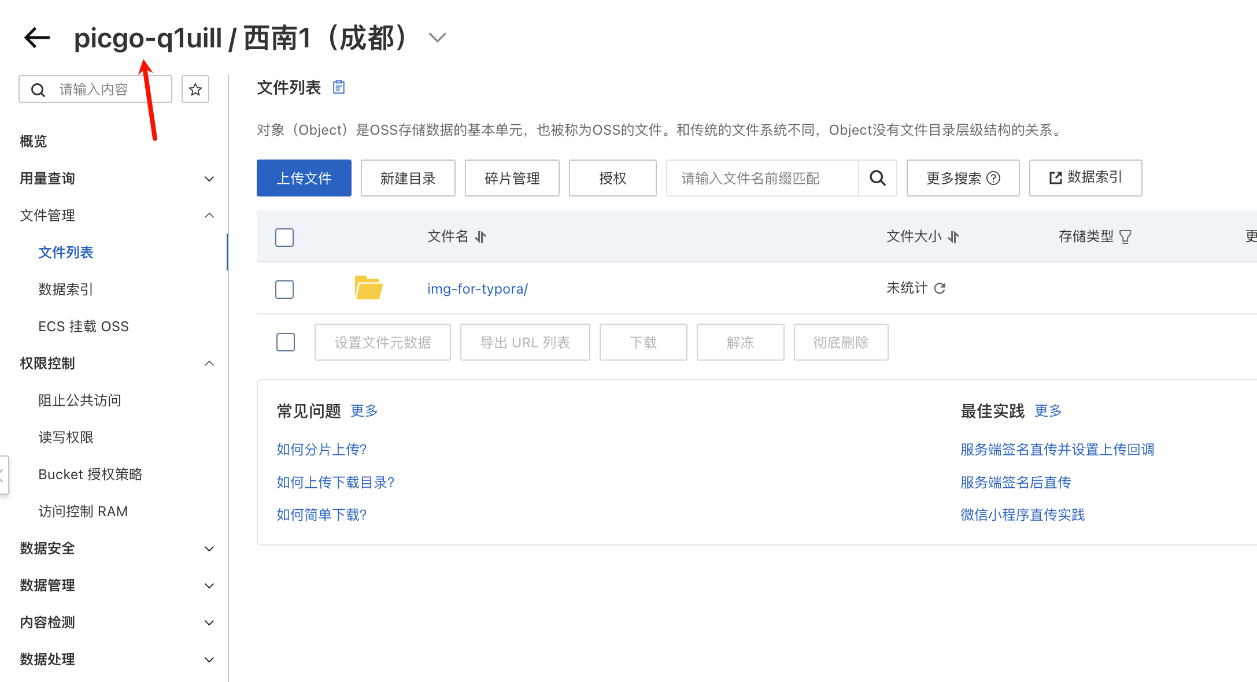Image resolution: width=1257 pixels, height=682 pixels.
Task: Open the bucket switcher dropdown next to 成都
Action: [437, 37]
